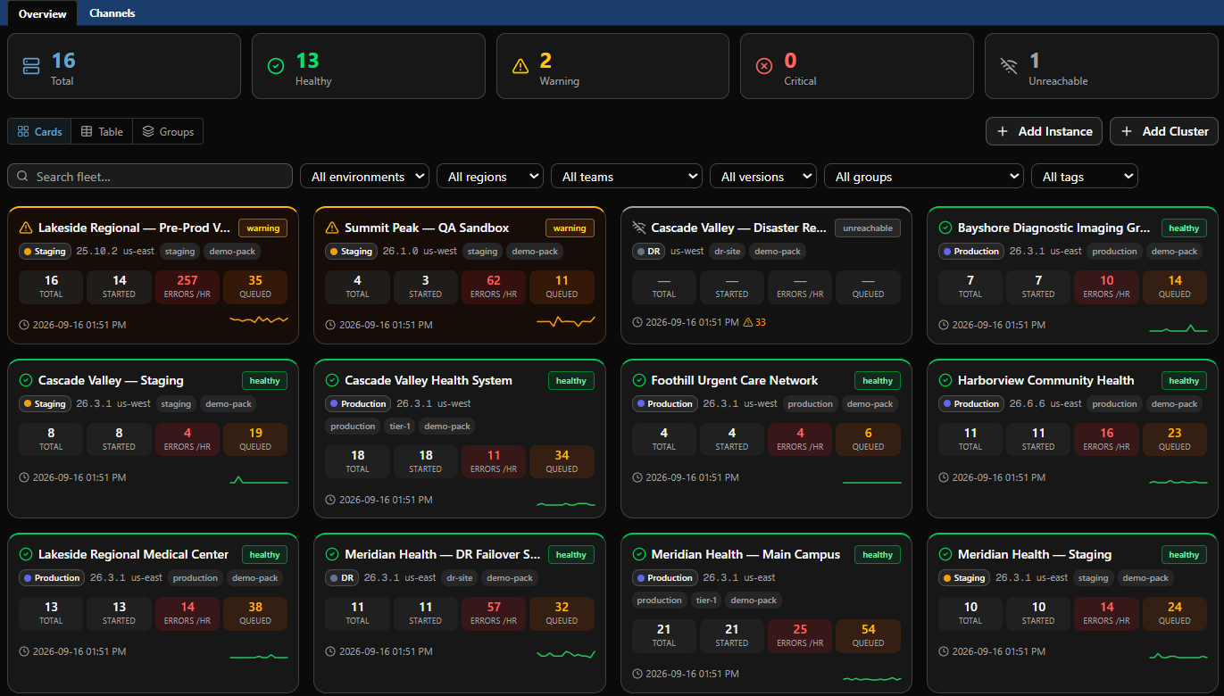Click the 8 Started tile on Cascade Valley Staging

coord(119,439)
